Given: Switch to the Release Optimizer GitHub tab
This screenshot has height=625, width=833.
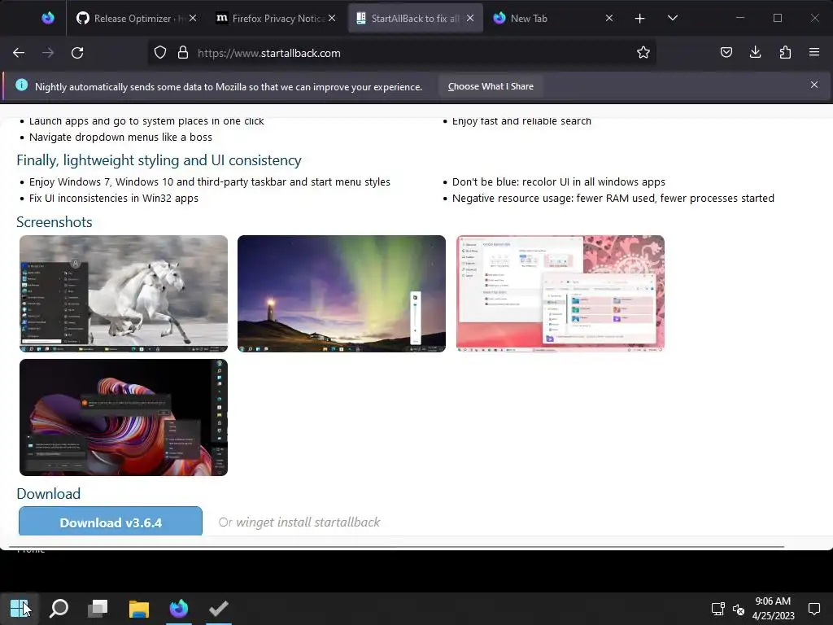Looking at the screenshot, I should point(130,18).
